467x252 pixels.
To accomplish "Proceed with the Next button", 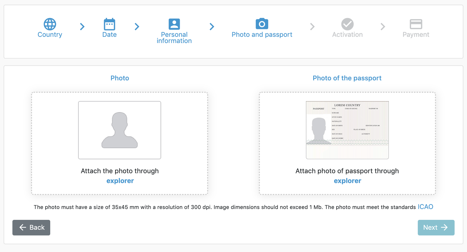I will [x=436, y=227].
